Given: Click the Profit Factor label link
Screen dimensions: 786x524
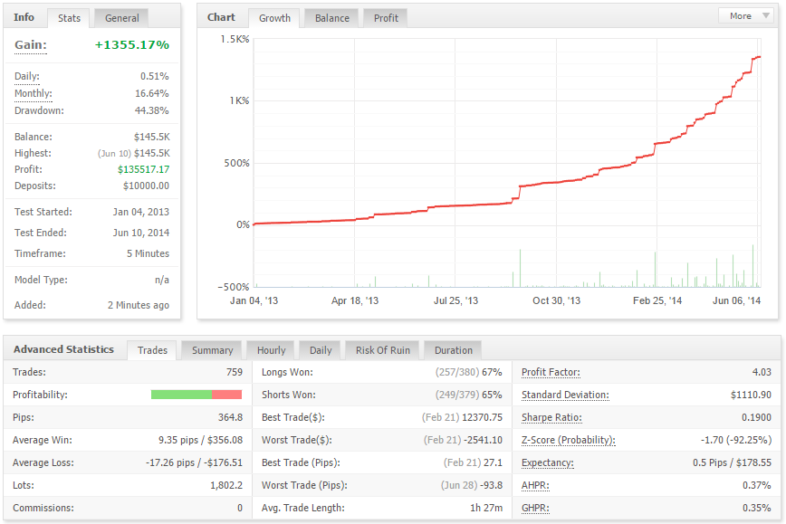Looking at the screenshot, I should 551,372.
